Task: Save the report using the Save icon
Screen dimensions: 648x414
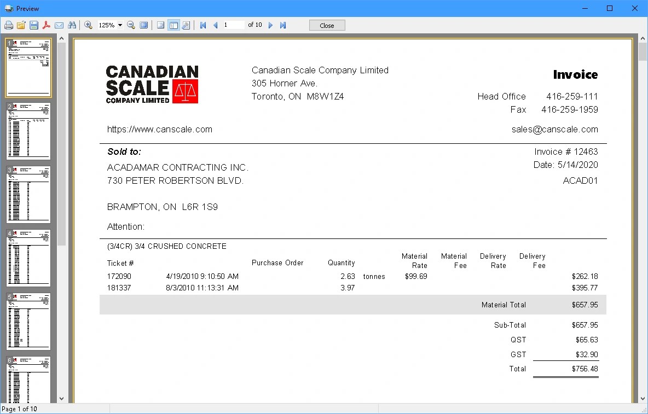Action: pyautogui.click(x=33, y=25)
